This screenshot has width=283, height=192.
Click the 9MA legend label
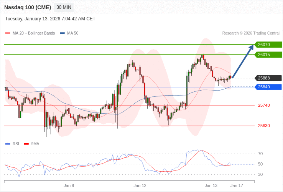click(35, 144)
